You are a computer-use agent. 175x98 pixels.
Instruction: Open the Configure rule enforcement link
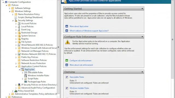[80, 60]
